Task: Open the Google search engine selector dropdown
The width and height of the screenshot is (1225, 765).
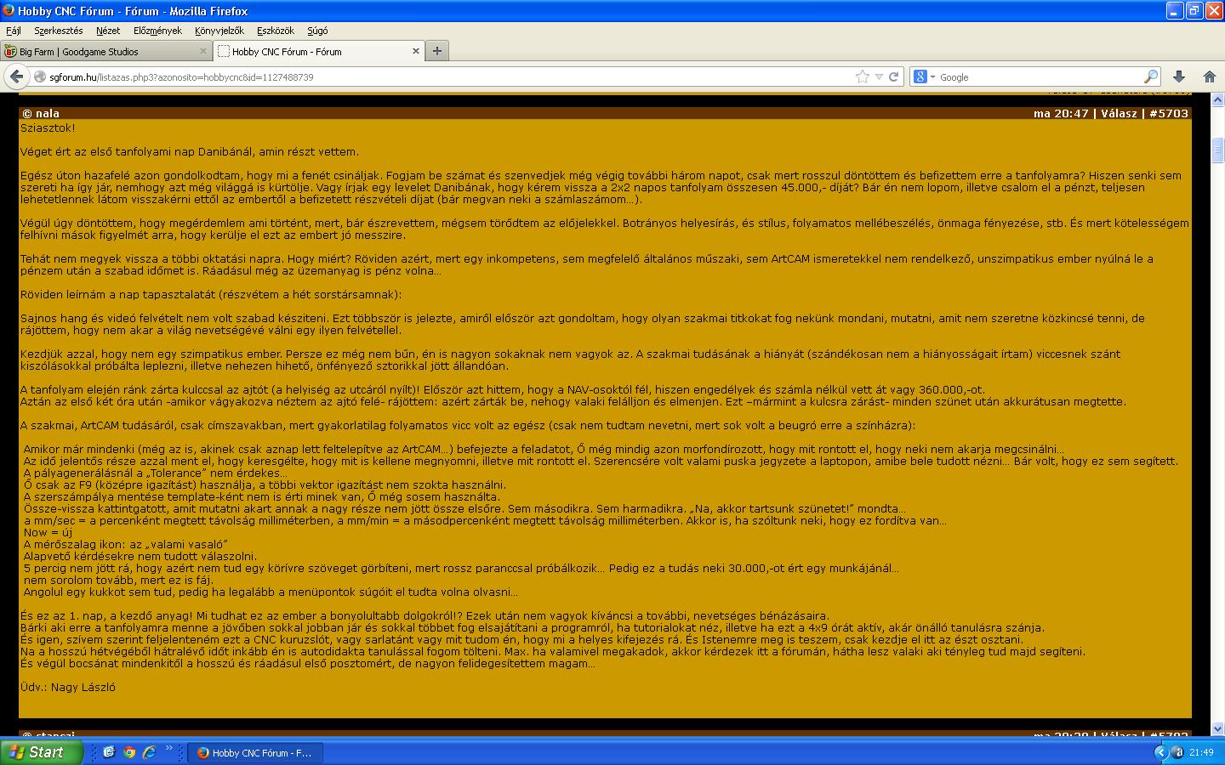Action: click(x=924, y=76)
